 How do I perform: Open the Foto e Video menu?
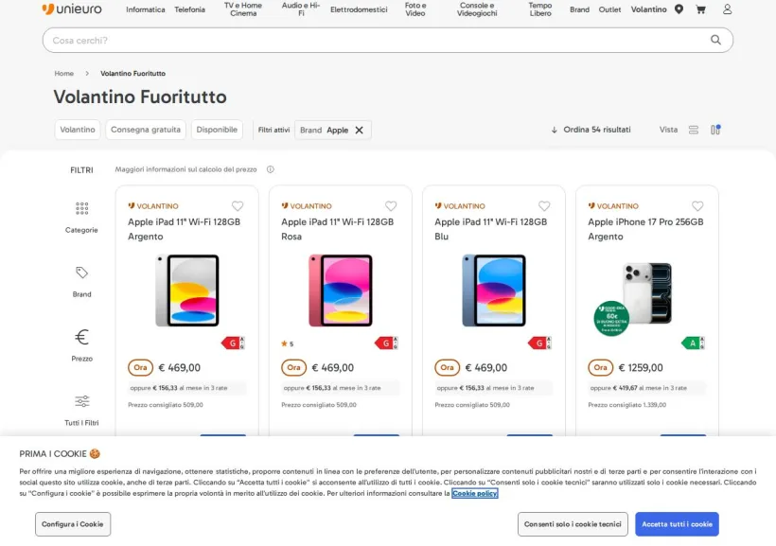pyautogui.click(x=415, y=9)
